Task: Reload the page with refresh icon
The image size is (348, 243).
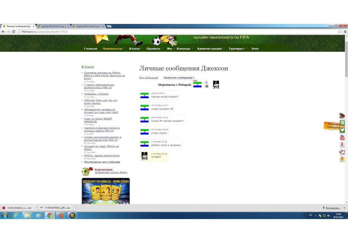Action: point(14,32)
